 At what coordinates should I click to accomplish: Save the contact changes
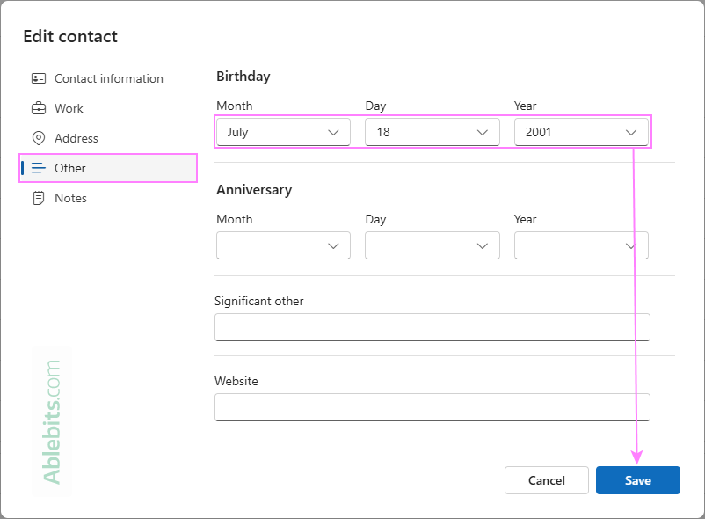point(638,480)
